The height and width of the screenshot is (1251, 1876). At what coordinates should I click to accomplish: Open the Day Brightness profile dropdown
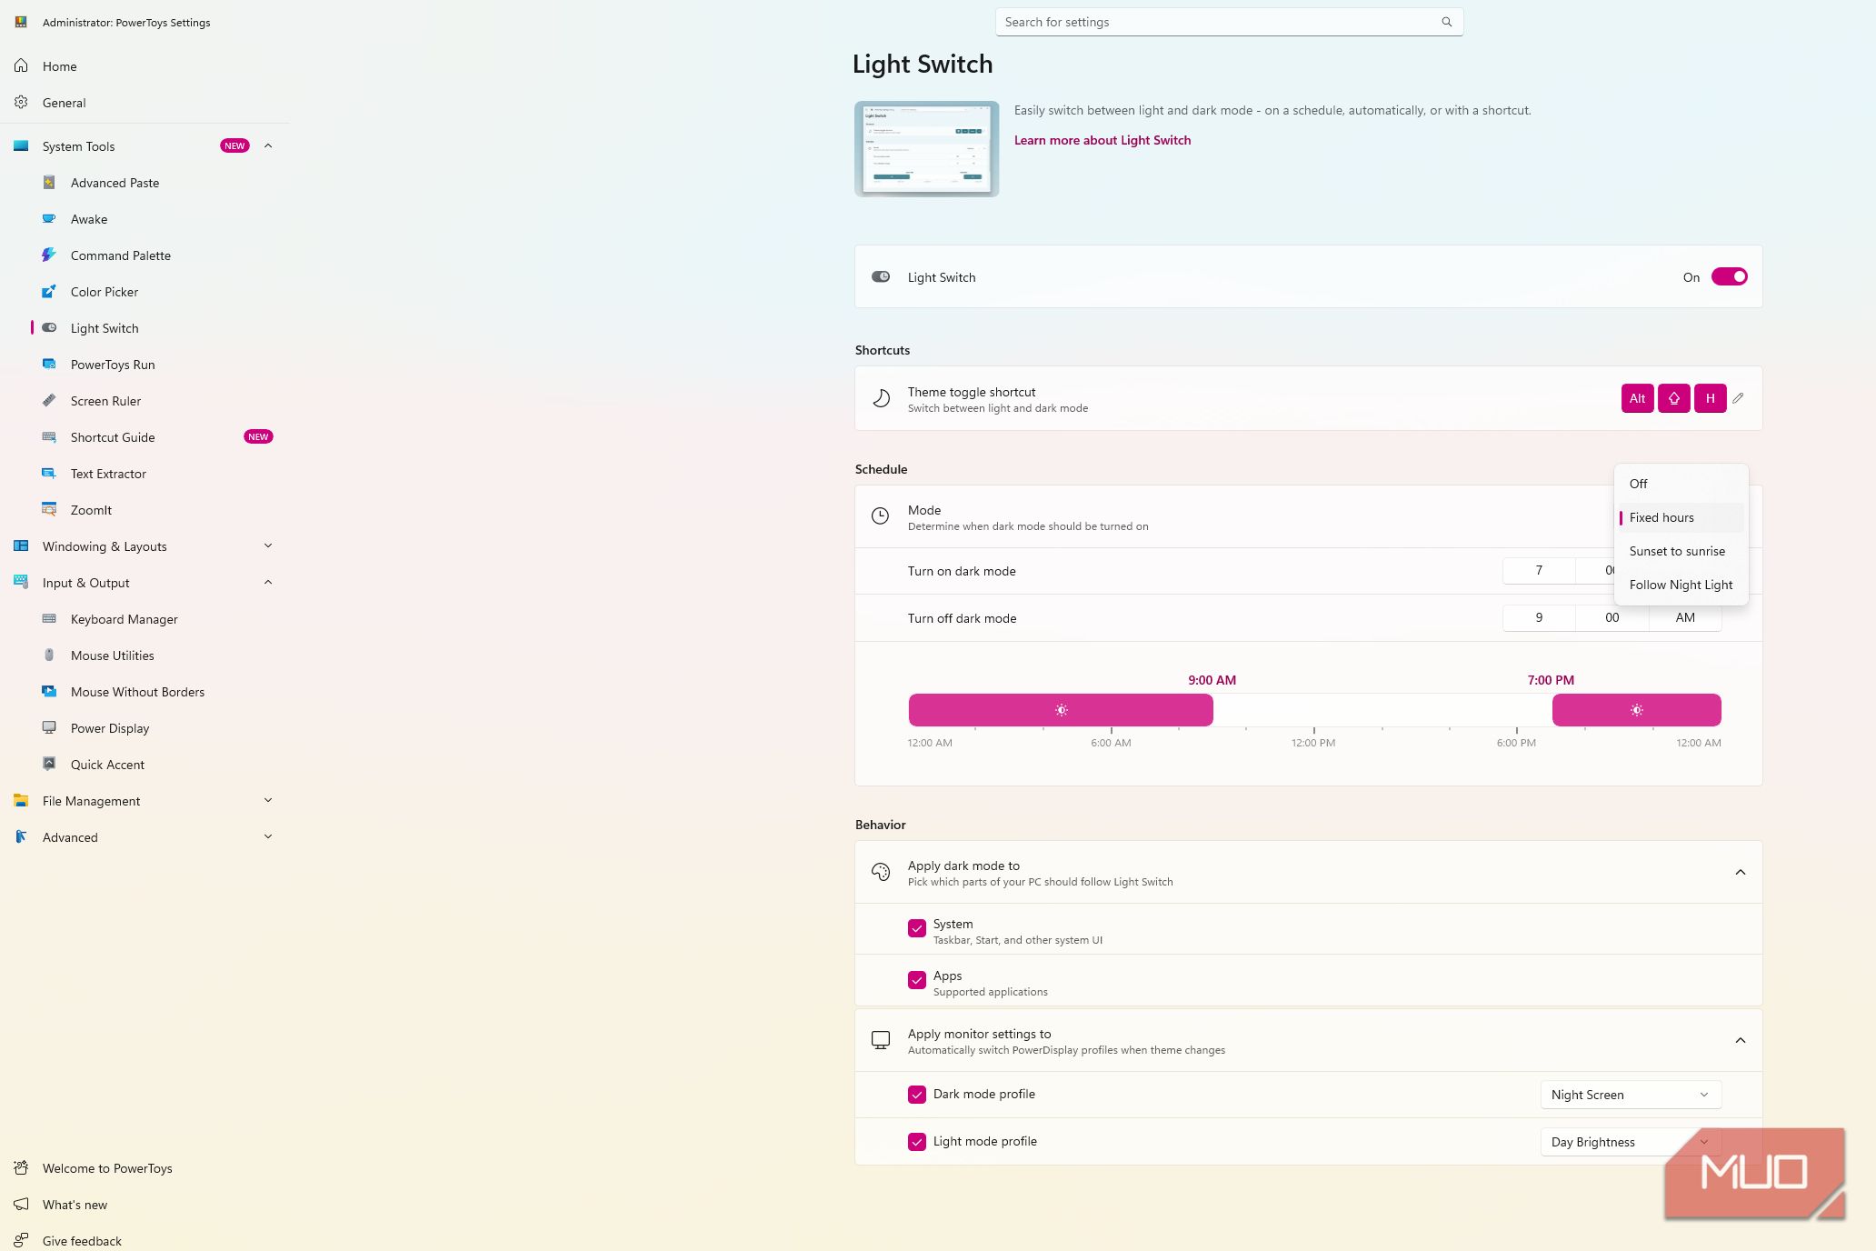[1631, 1142]
